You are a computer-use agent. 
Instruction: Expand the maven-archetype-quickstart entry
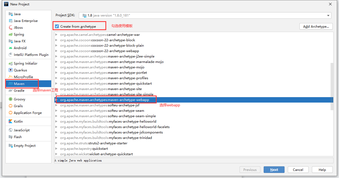pyautogui.click(x=56, y=84)
